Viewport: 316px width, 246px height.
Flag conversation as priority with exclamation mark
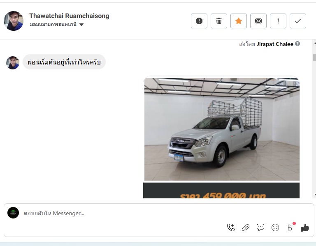click(278, 21)
